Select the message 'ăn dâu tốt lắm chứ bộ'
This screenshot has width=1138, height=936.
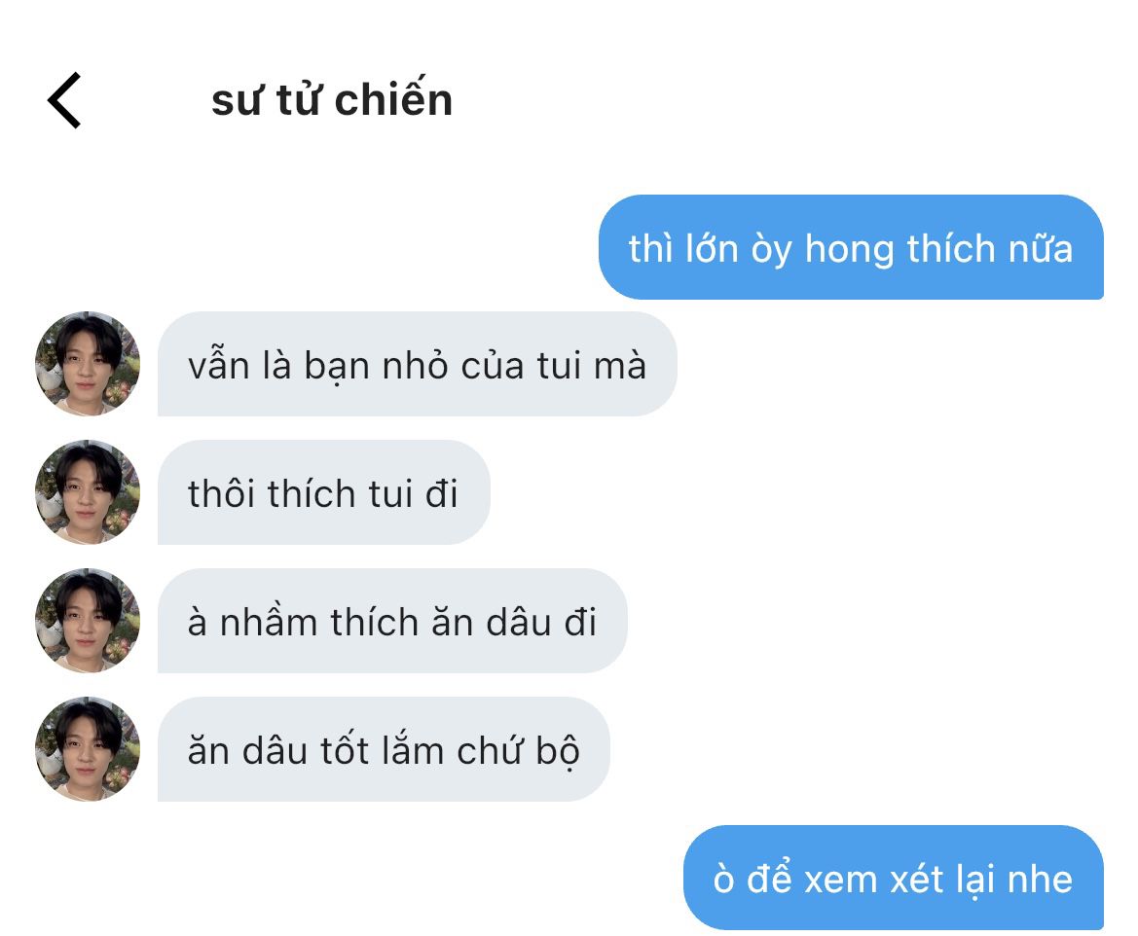pyautogui.click(x=384, y=749)
